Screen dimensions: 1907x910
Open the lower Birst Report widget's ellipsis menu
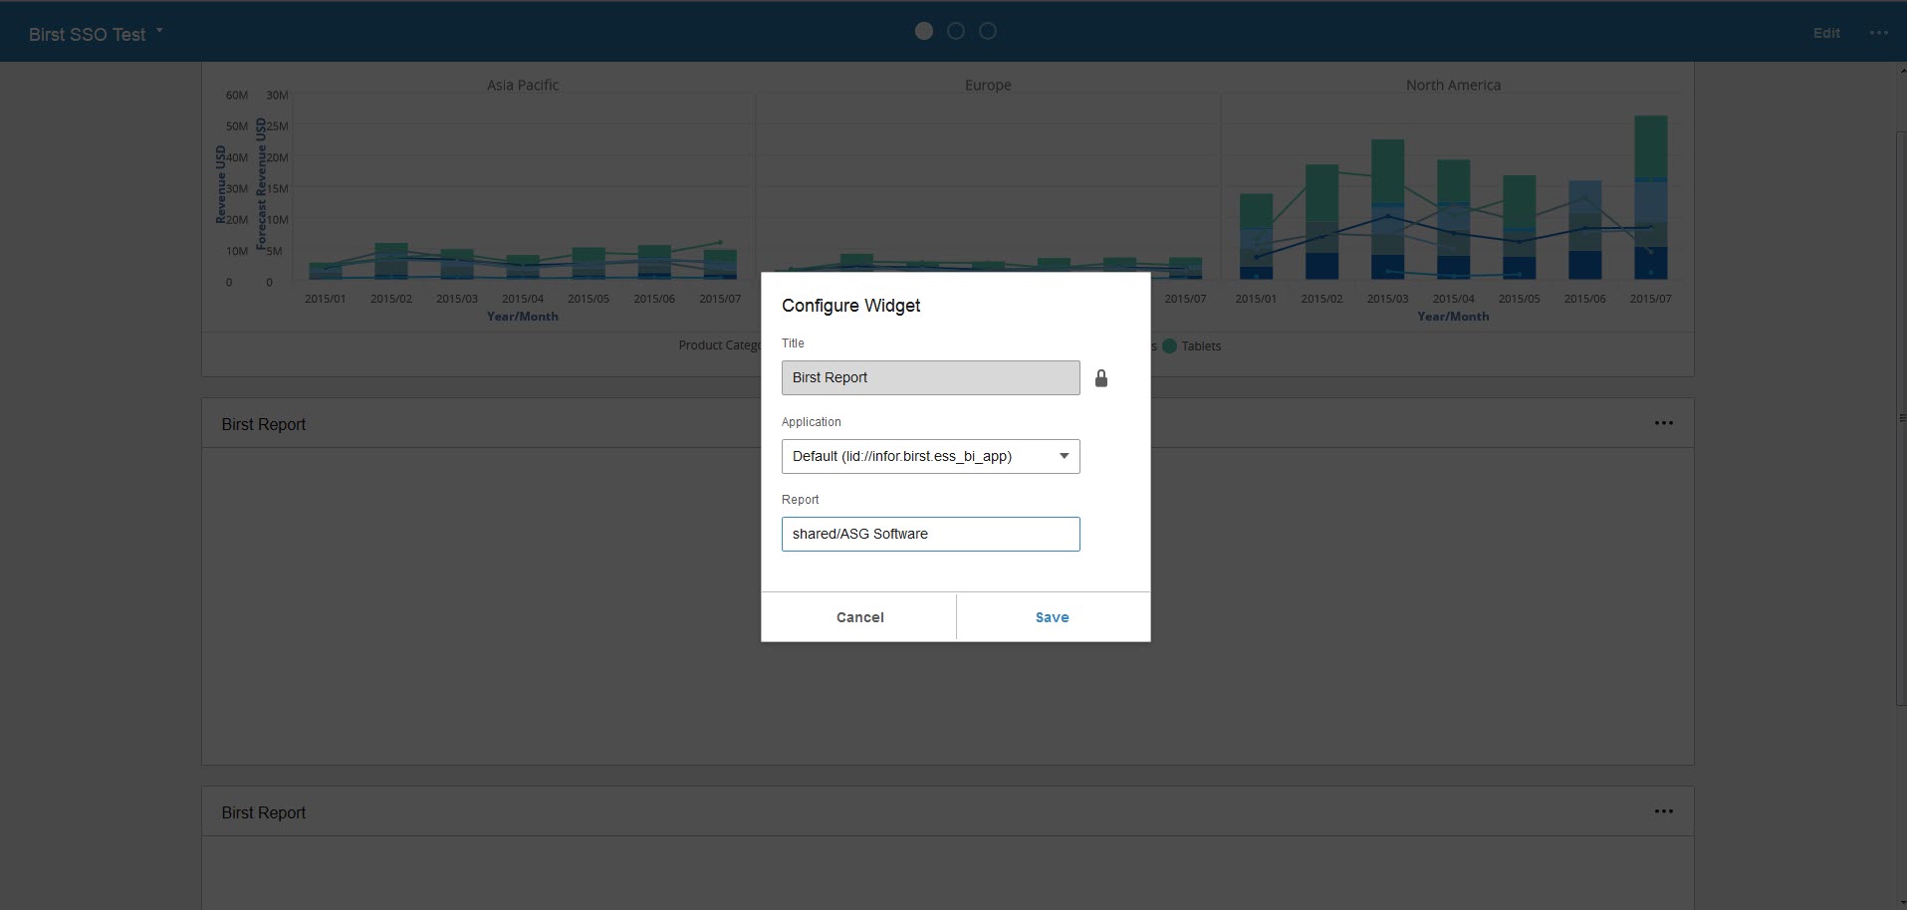coord(1663,811)
